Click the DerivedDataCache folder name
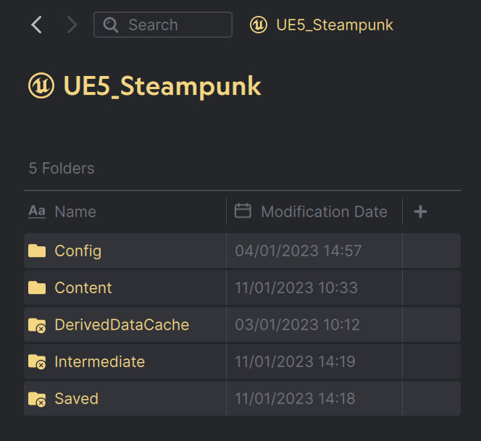The image size is (481, 441). tap(122, 324)
